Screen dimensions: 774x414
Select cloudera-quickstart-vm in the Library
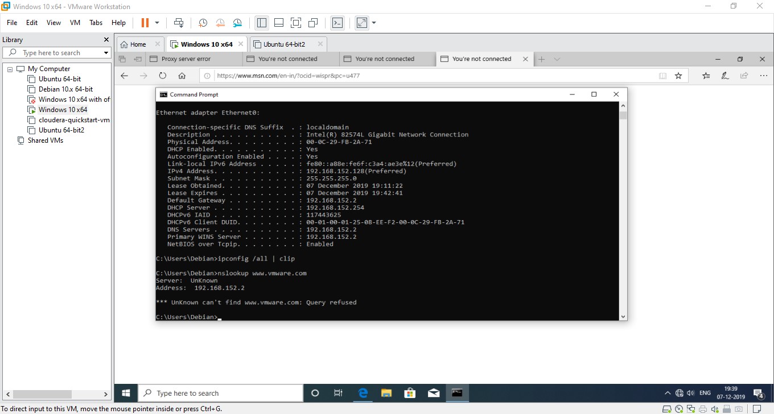(x=74, y=120)
